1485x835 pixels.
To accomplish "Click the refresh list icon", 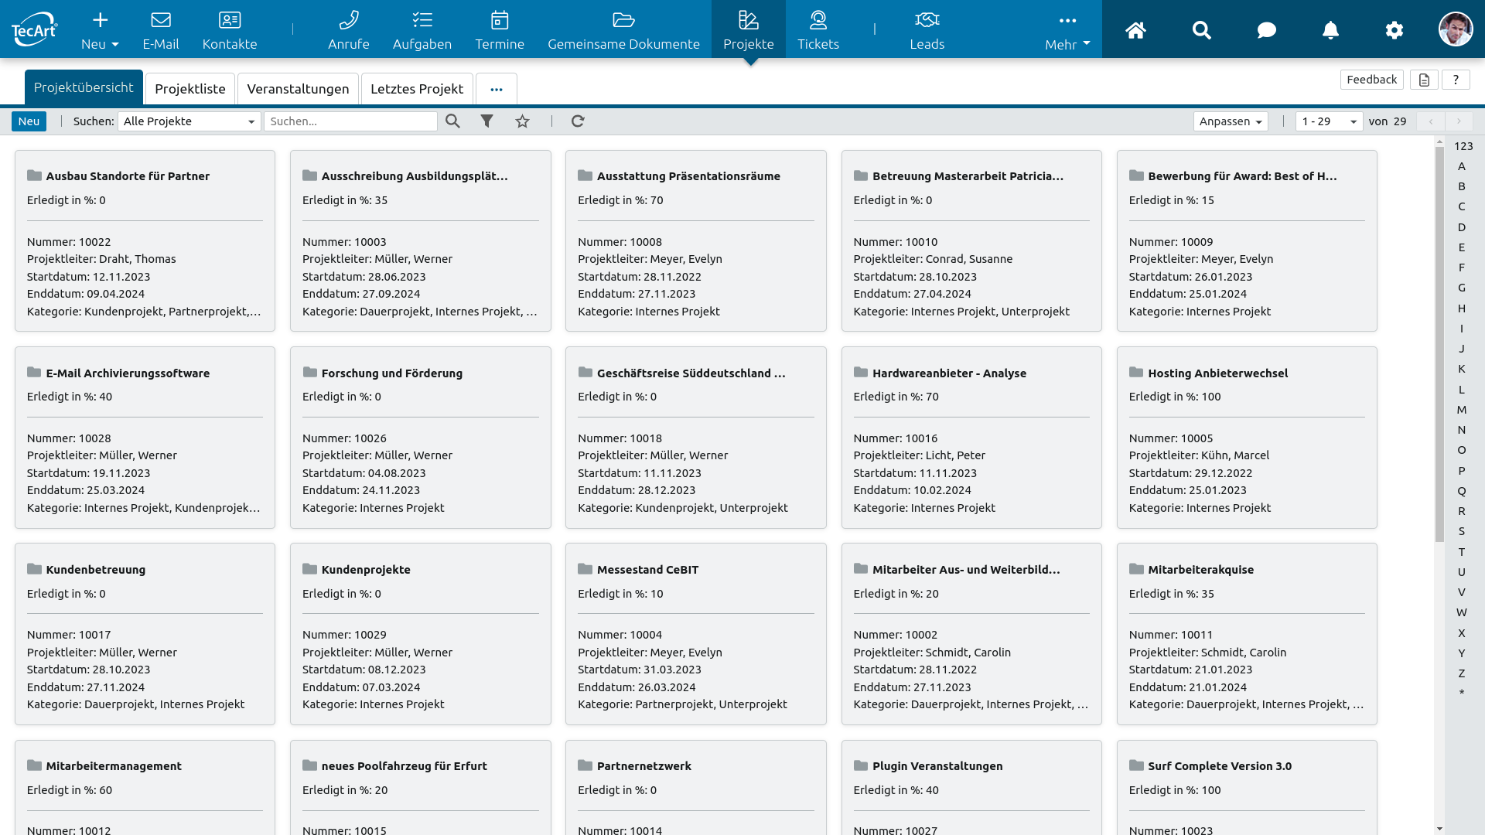I will click(578, 121).
